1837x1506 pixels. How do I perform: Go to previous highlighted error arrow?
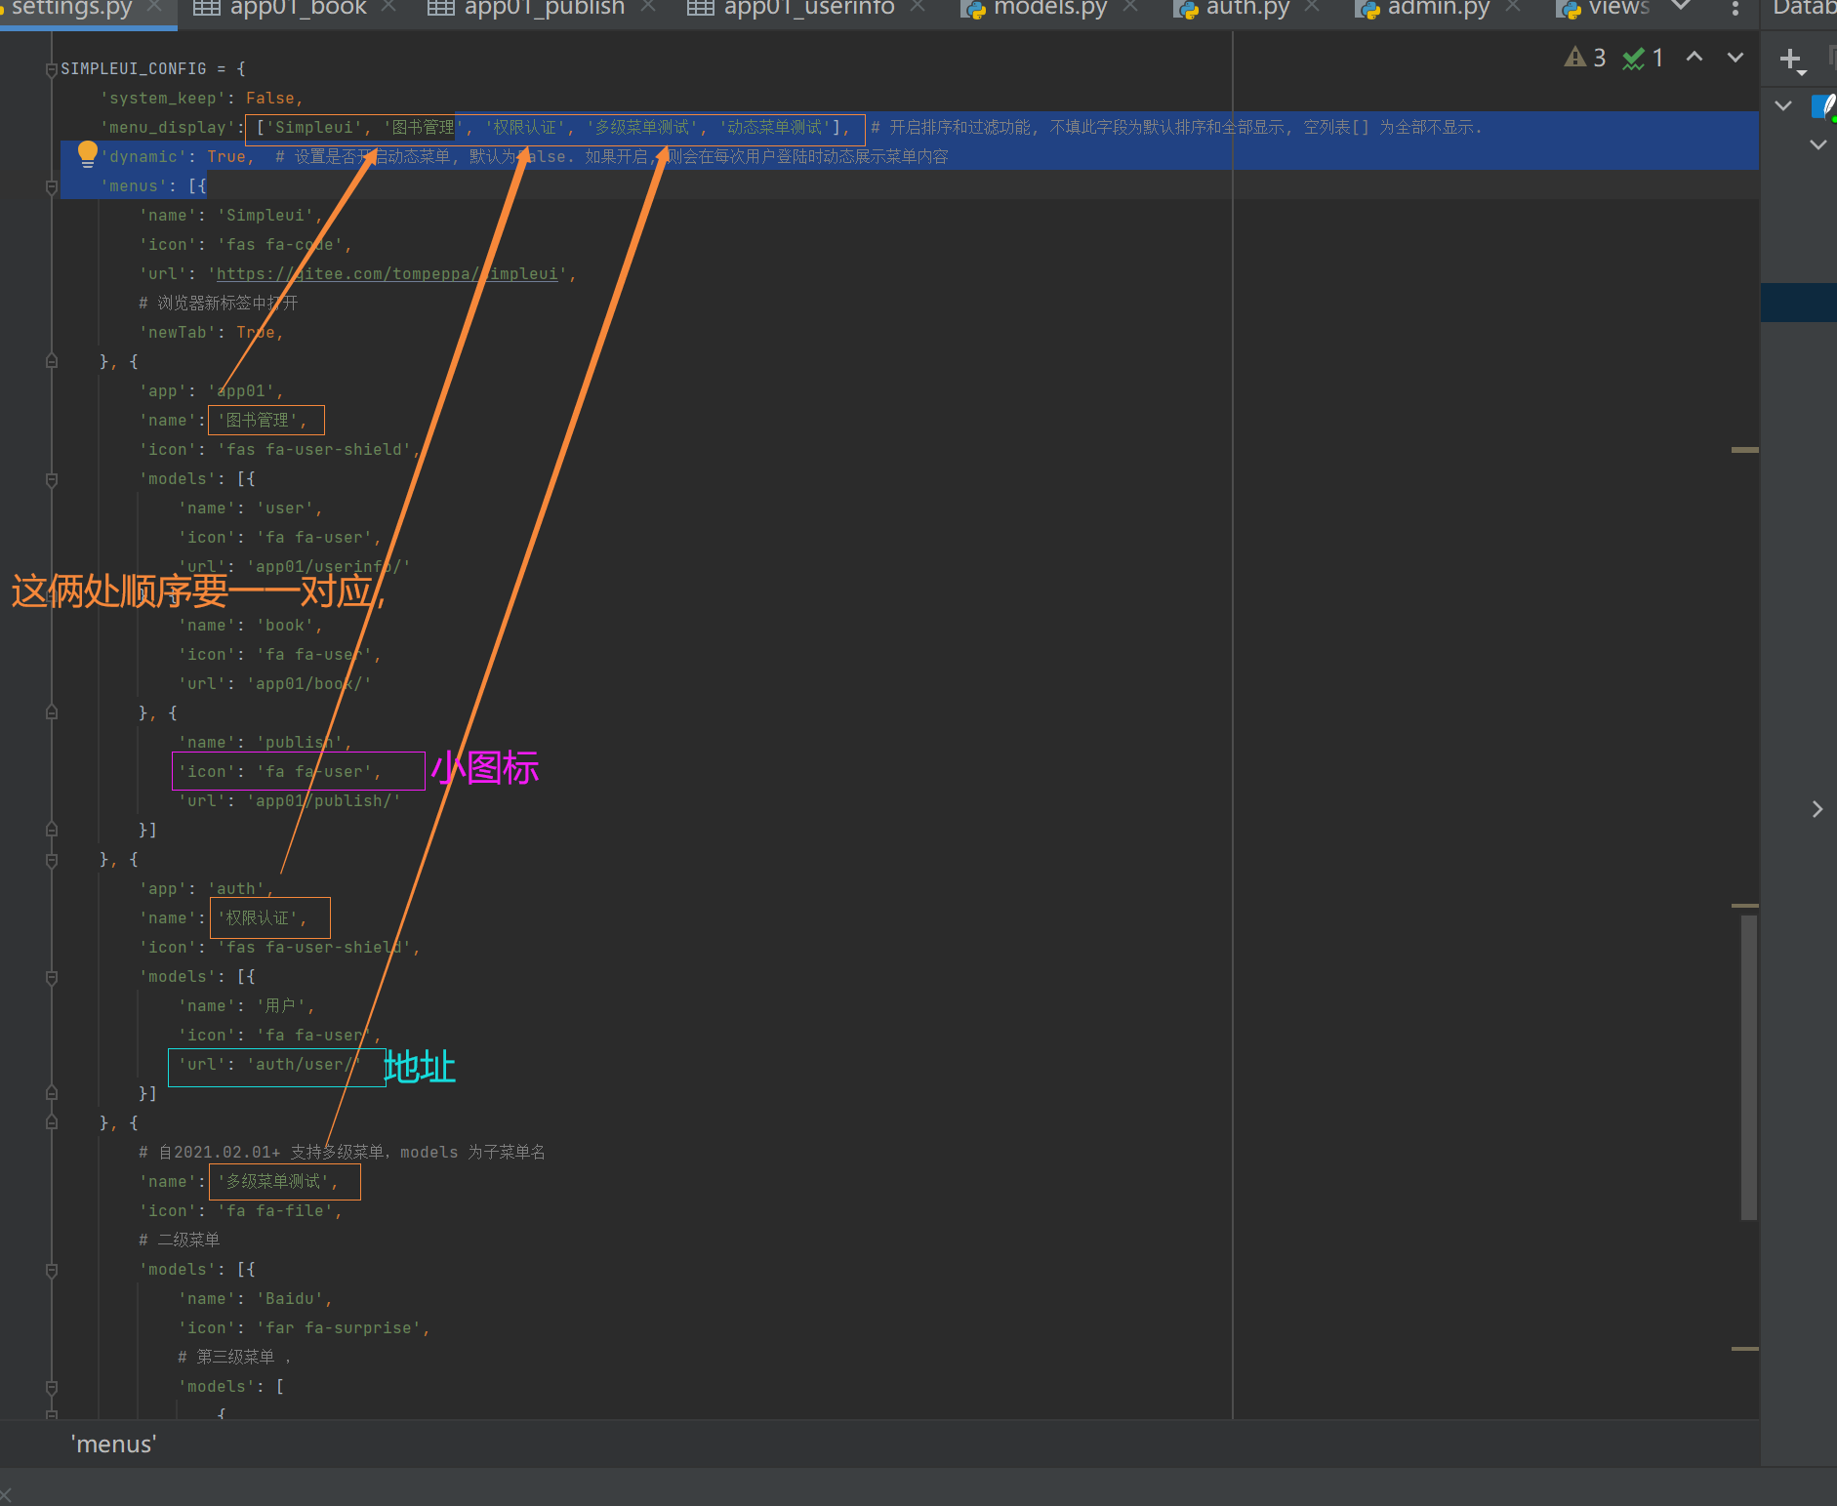tap(1694, 57)
